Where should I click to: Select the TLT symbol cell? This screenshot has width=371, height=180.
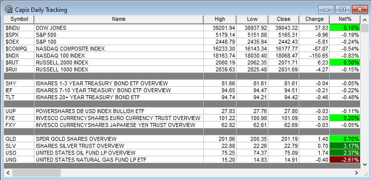point(19,97)
